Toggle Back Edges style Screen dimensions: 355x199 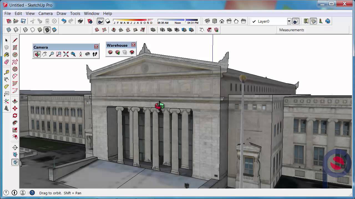[16, 30]
